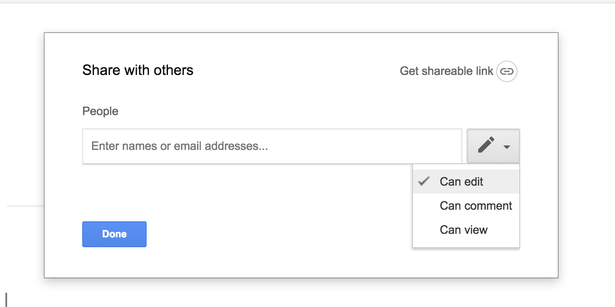Choose "Can comment" from the permission list

click(476, 206)
